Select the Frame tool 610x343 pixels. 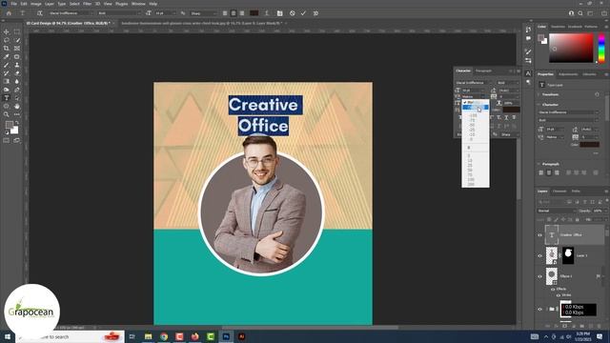tap(17, 49)
